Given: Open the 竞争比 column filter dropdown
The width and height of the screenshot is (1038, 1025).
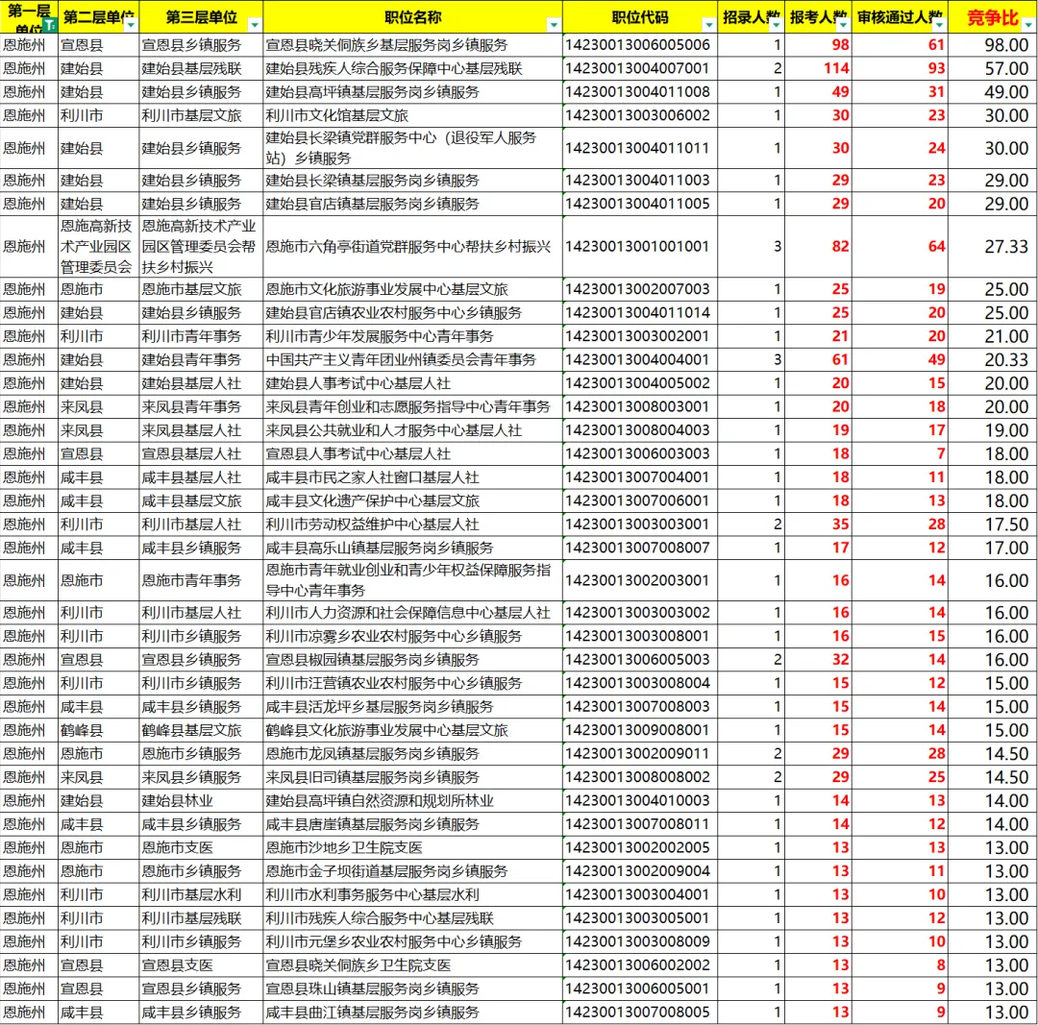Looking at the screenshot, I should coord(1028,25).
